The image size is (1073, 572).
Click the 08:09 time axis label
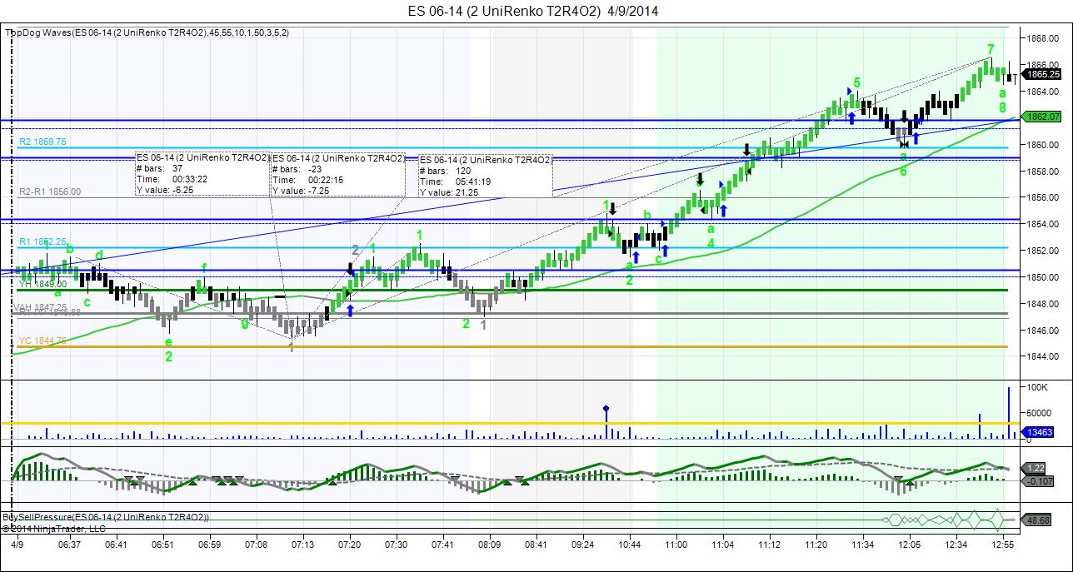coord(489,545)
